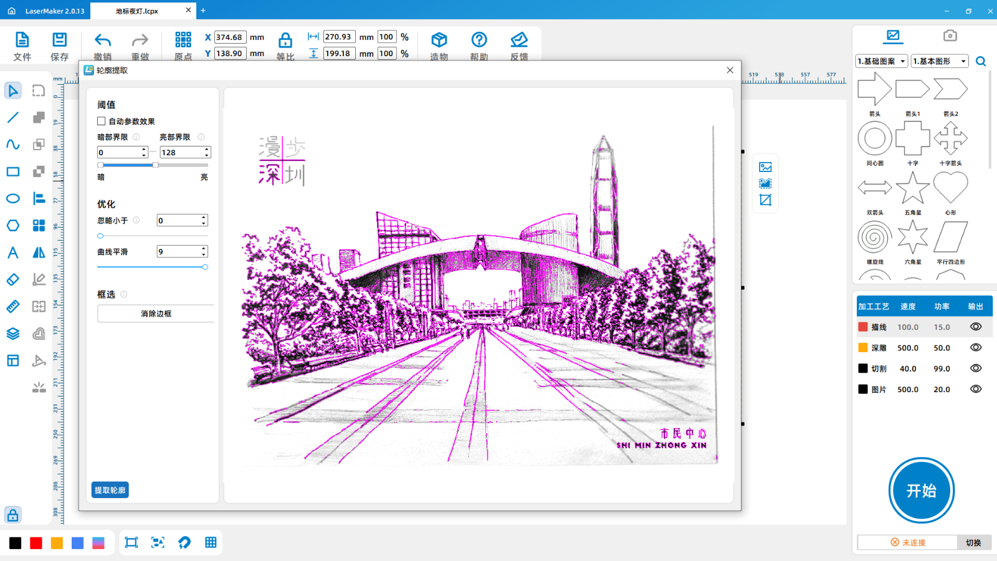Open the 1.基础图案 category dropdown
This screenshot has width=997, height=561.
coord(881,61)
